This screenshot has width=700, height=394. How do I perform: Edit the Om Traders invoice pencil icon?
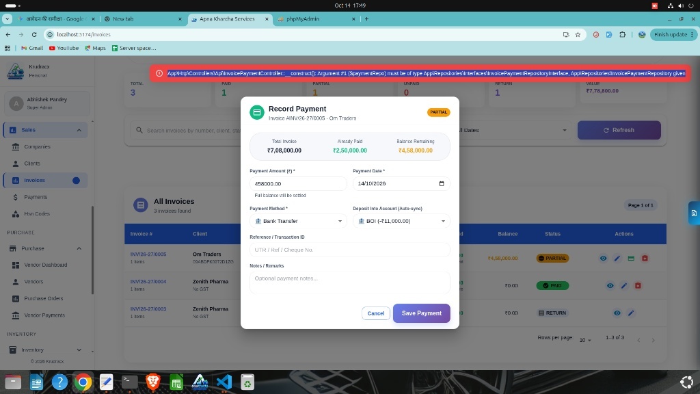click(617, 258)
